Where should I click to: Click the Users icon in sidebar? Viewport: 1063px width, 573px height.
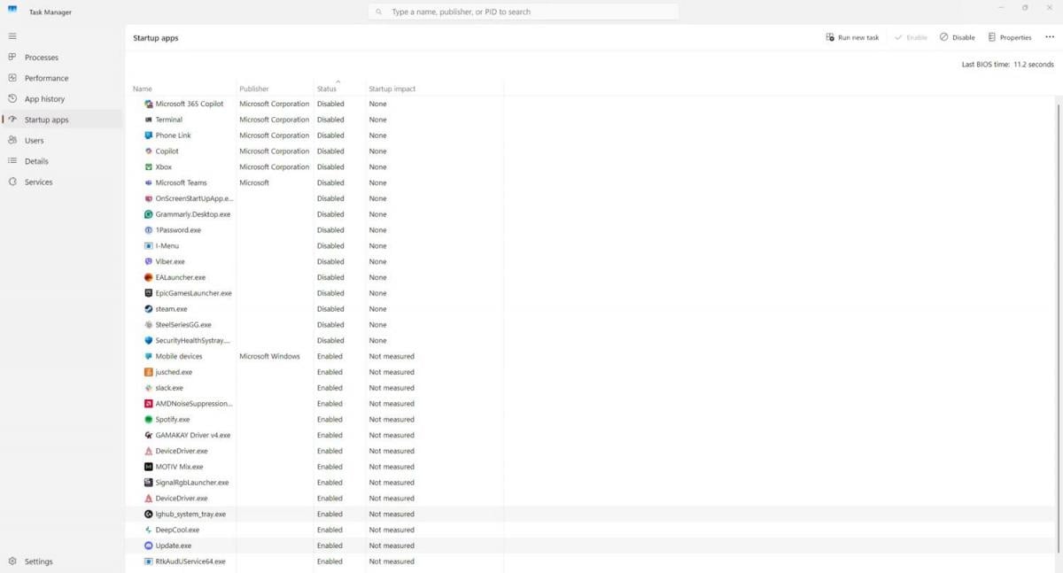click(x=12, y=140)
